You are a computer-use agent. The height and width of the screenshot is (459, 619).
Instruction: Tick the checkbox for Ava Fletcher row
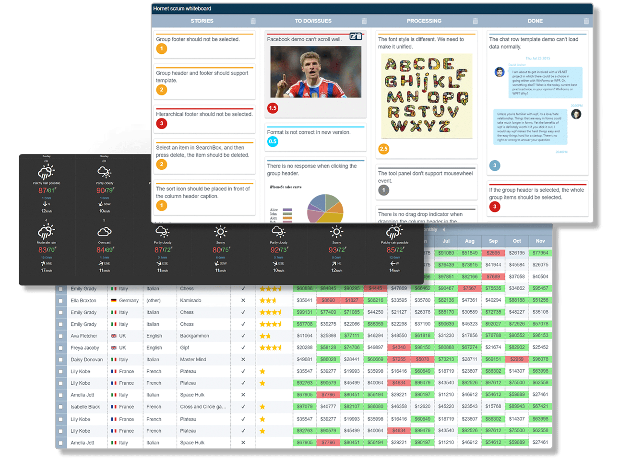(60, 336)
